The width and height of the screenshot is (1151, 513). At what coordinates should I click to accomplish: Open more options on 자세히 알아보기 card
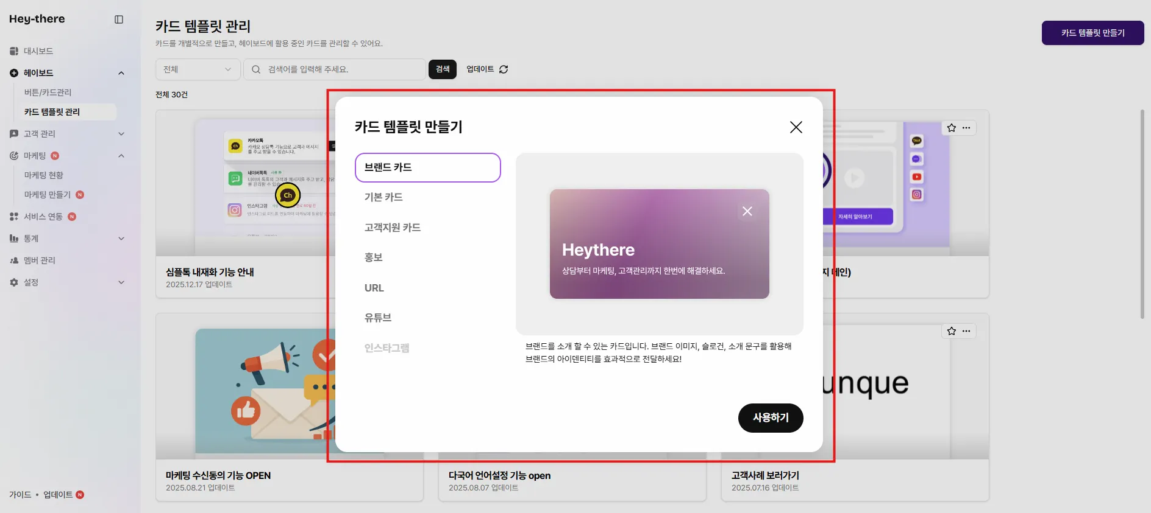(x=966, y=128)
